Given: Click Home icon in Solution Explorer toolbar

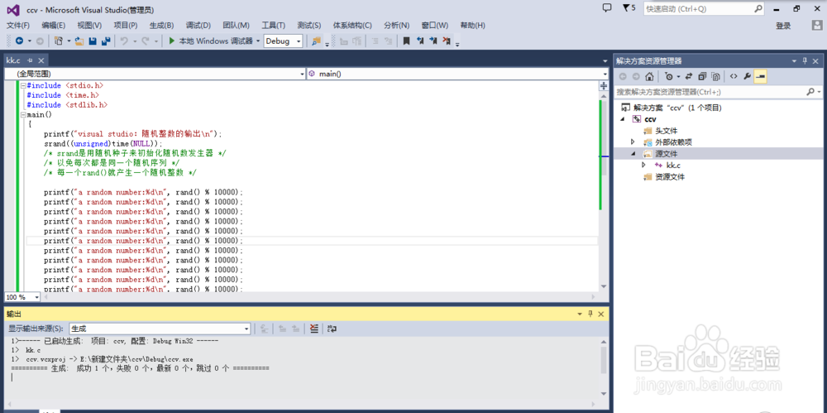Looking at the screenshot, I should click(650, 77).
